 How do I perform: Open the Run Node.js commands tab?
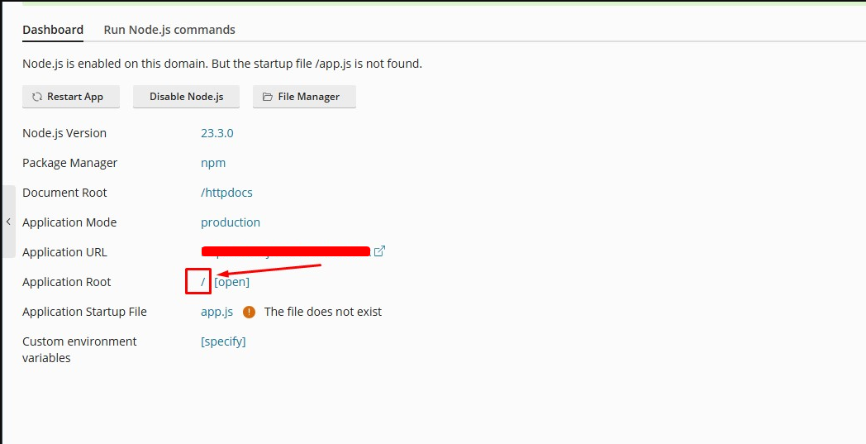click(x=169, y=30)
